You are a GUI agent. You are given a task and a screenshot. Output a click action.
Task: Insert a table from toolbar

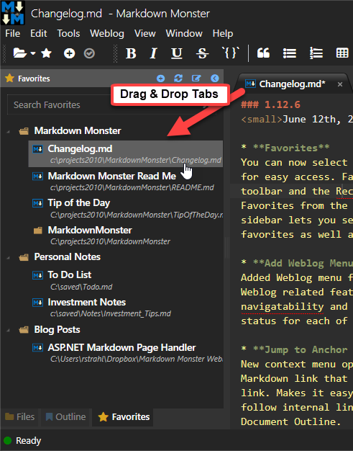click(x=342, y=53)
